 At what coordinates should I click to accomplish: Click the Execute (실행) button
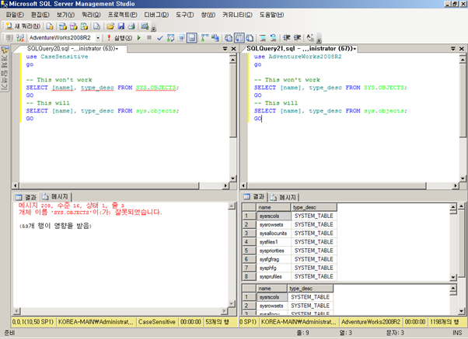120,38
